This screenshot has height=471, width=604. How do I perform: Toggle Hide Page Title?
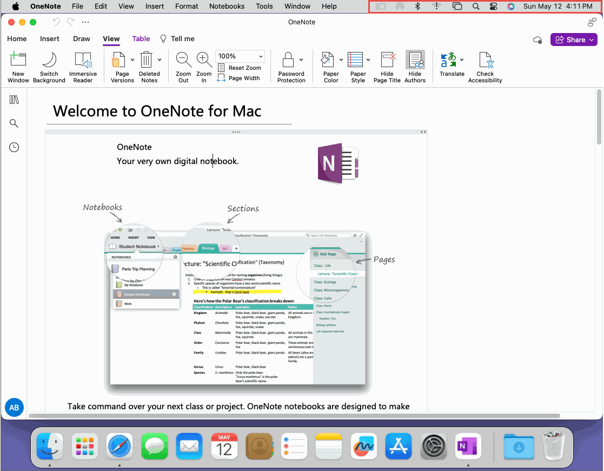coord(387,67)
